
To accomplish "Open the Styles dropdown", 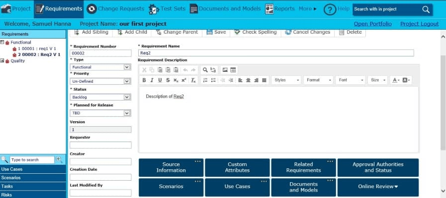I will [286, 80].
